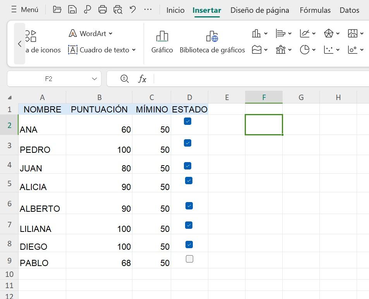Open the Gráfico chart insert tool
The image size is (369, 299).
(x=162, y=42)
